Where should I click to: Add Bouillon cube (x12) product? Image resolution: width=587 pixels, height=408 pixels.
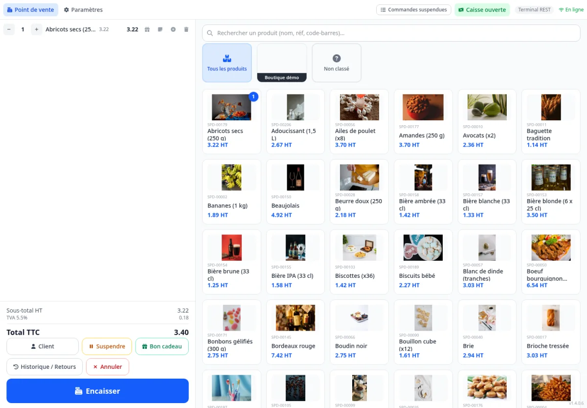click(x=423, y=332)
